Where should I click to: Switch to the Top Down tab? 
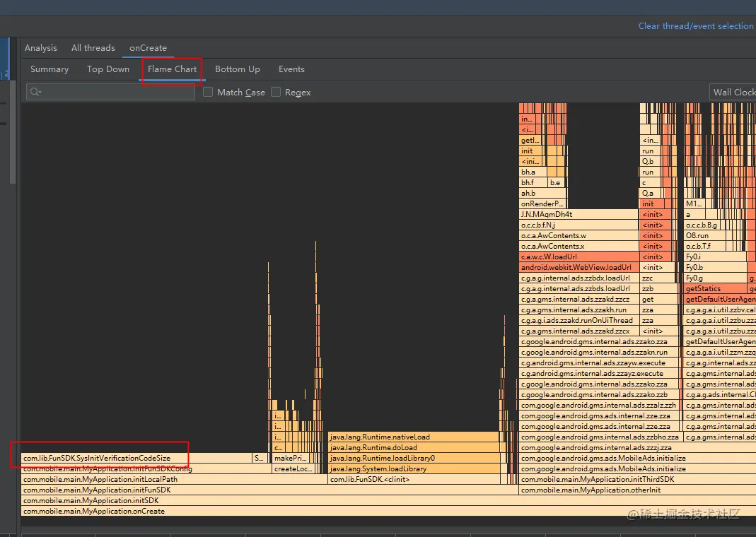[x=108, y=69]
